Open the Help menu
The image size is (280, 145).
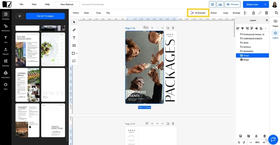click(x=47, y=4)
